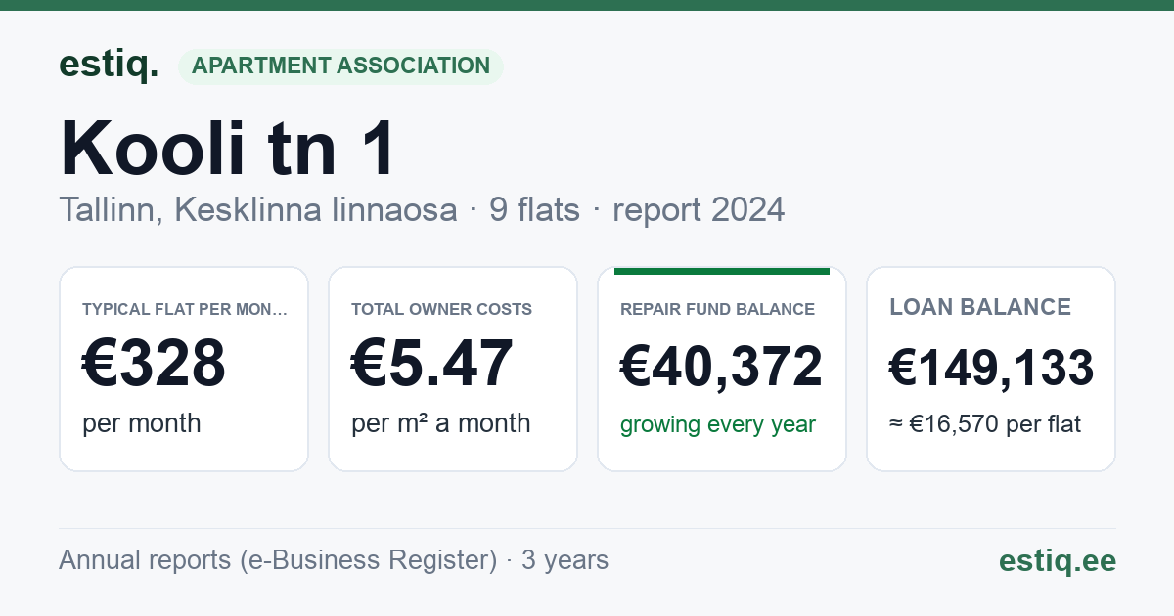Click the Kooli tn 1 heading

(x=229, y=148)
